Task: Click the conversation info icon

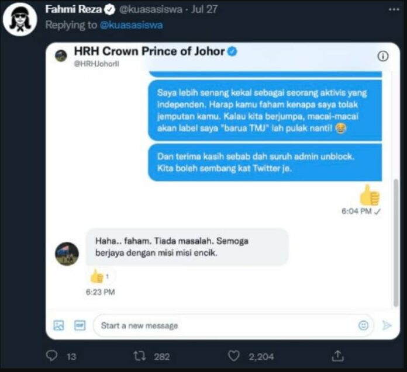Action: [382, 56]
